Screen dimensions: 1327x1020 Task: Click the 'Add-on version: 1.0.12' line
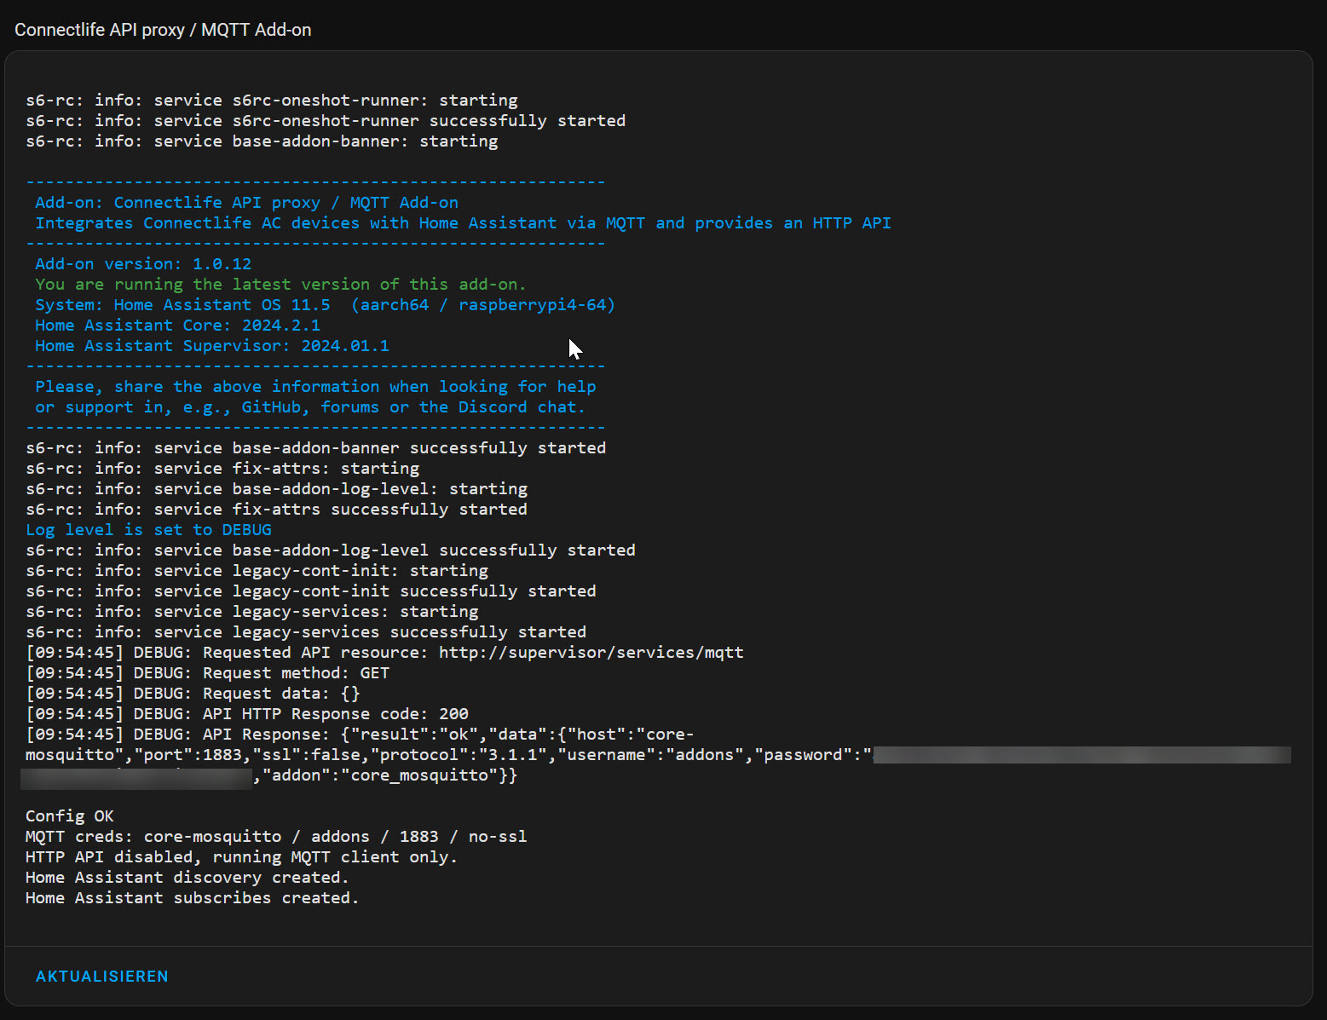(x=143, y=264)
